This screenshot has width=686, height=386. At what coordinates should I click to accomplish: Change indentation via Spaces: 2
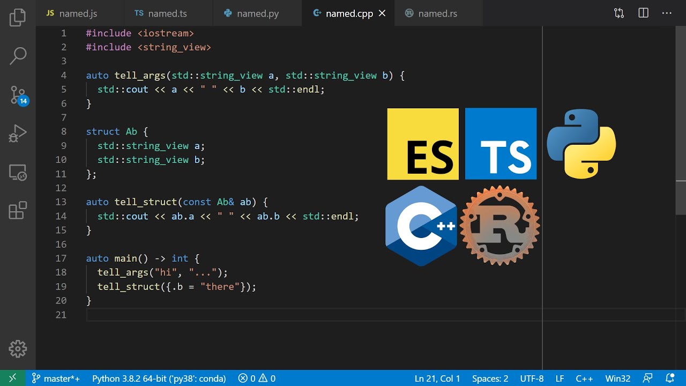pyautogui.click(x=490, y=378)
